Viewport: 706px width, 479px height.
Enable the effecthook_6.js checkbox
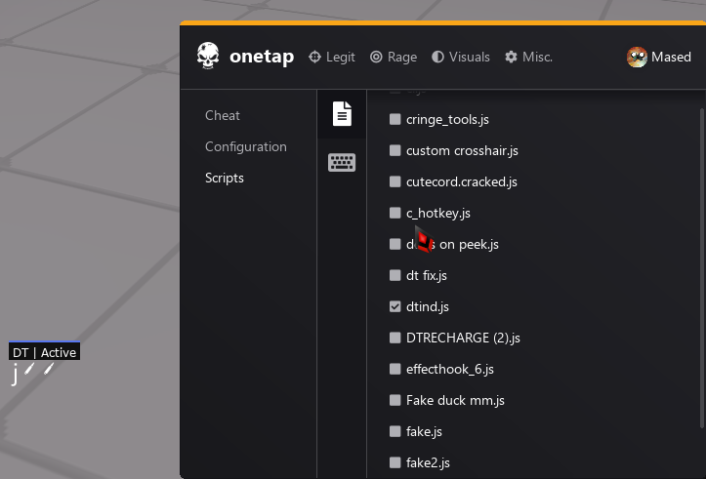tap(395, 369)
